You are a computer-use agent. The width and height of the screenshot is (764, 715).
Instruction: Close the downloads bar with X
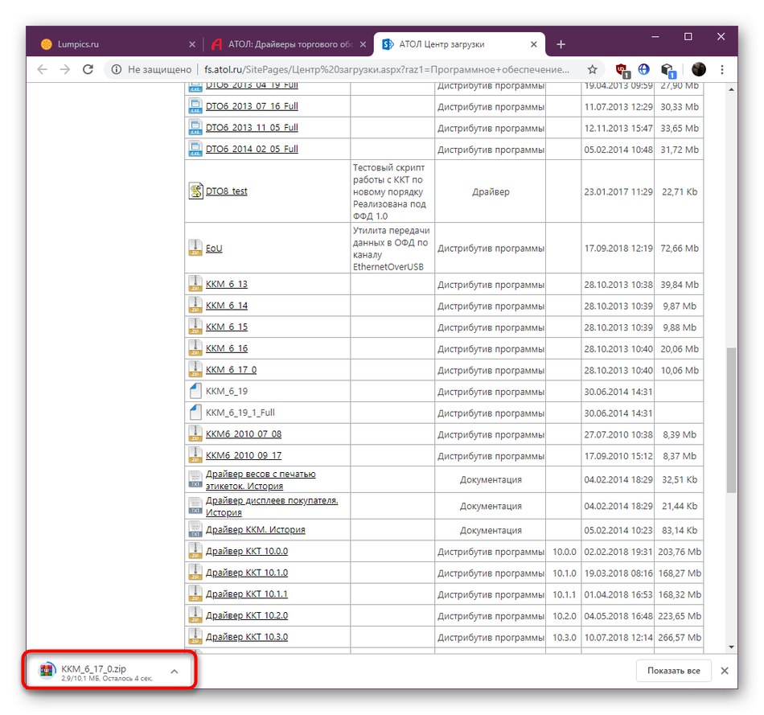click(x=725, y=671)
